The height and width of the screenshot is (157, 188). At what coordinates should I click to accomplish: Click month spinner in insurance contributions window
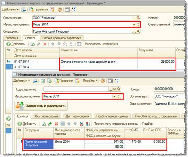119,97
